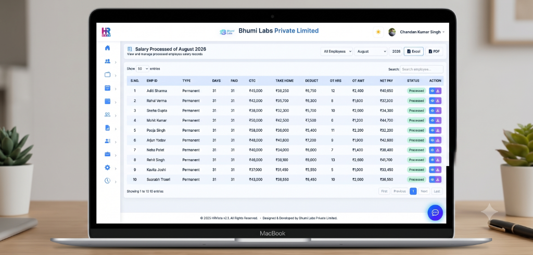Download Neha Patel's payslip
533x255 pixels.
point(438,150)
